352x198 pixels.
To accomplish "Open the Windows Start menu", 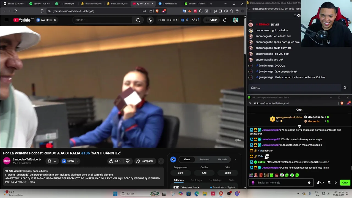I will (115, 194).
